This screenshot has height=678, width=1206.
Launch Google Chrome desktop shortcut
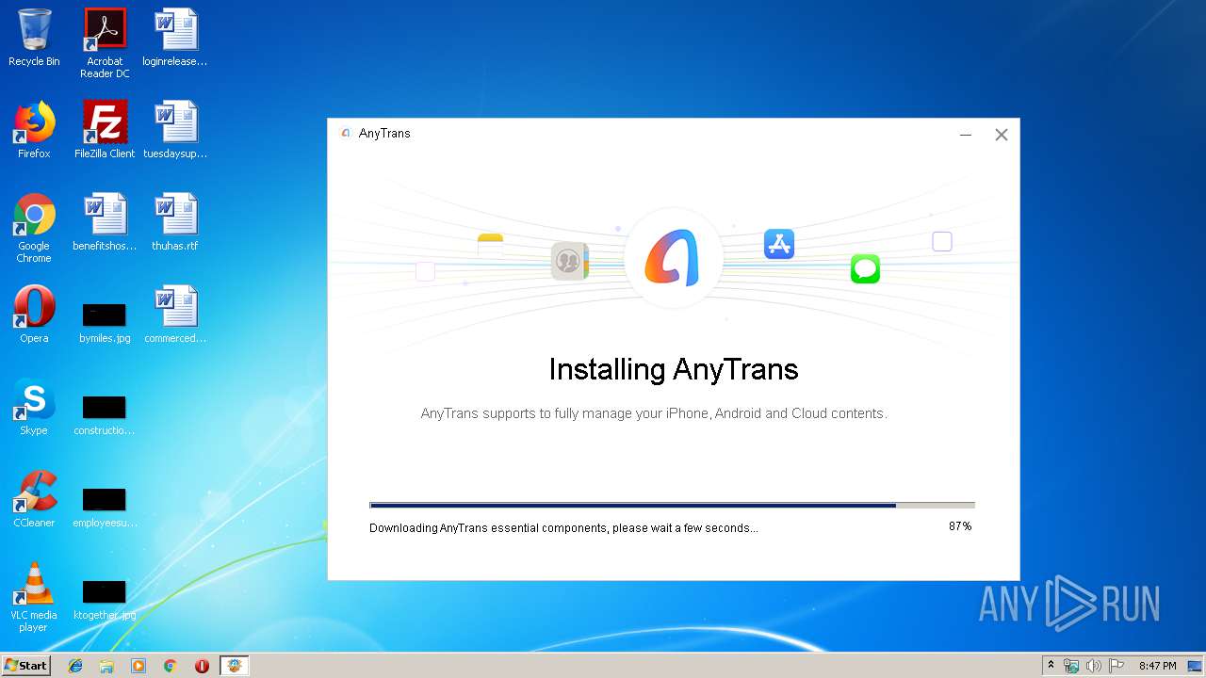[x=34, y=228]
